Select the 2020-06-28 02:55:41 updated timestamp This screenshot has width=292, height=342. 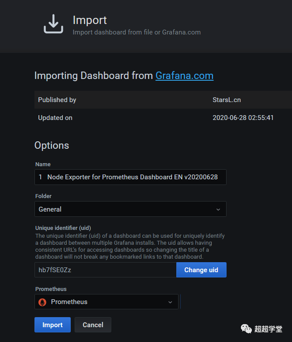pos(243,118)
